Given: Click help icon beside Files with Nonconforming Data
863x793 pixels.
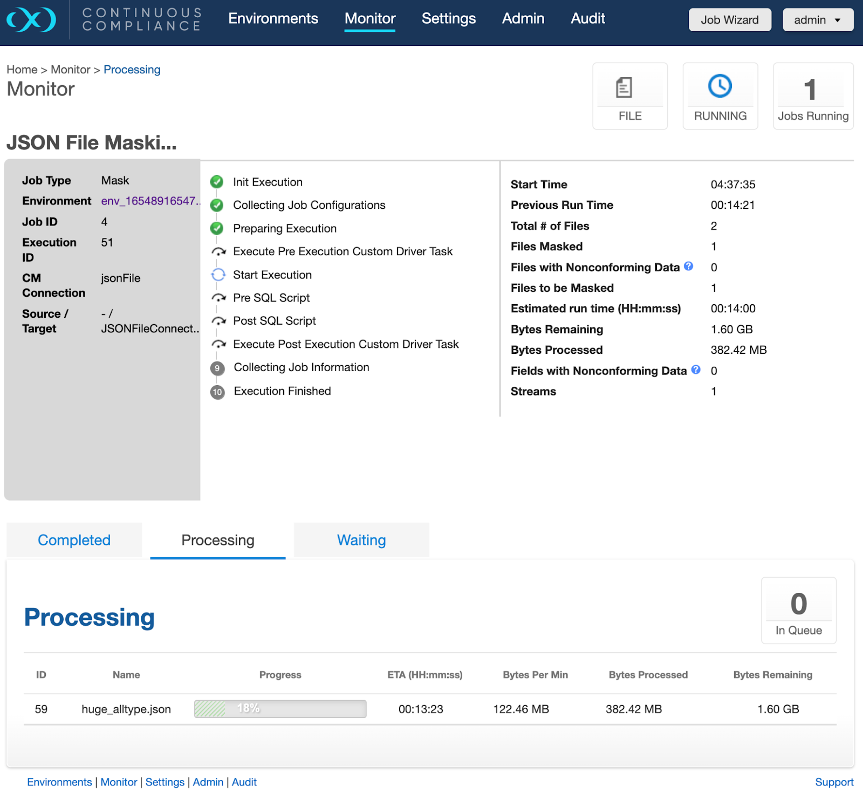Looking at the screenshot, I should tap(688, 266).
